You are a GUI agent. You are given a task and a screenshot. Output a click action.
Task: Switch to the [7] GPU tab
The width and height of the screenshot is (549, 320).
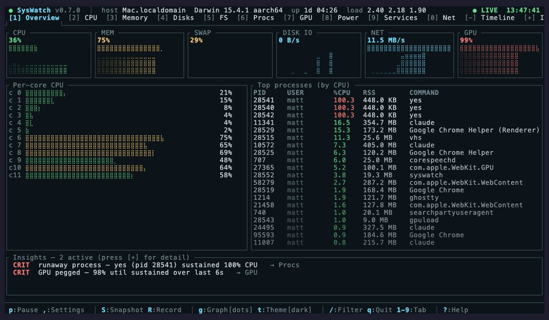pyautogui.click(x=298, y=18)
